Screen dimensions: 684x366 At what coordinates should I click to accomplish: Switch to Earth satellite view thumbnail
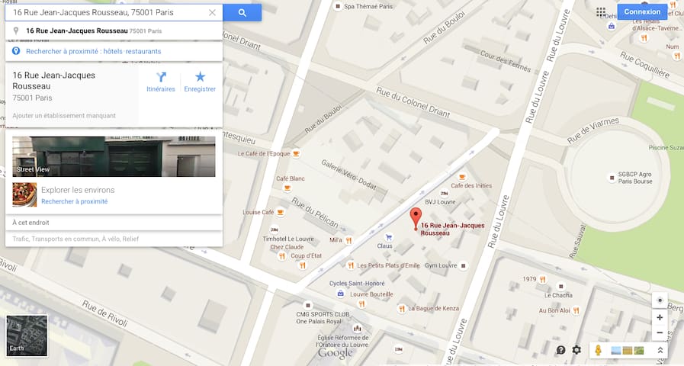tap(27, 335)
